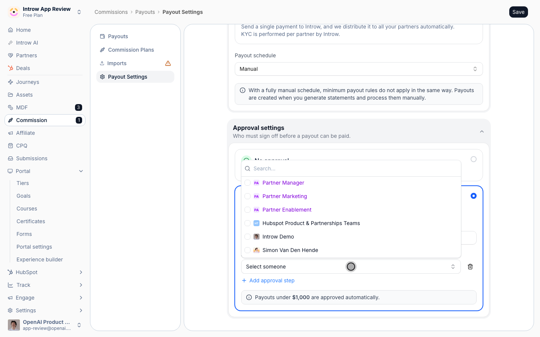Check the Introw Demo checkbox
The height and width of the screenshot is (337, 540).
point(247,237)
